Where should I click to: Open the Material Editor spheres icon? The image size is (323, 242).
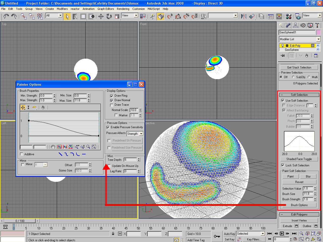point(289,16)
